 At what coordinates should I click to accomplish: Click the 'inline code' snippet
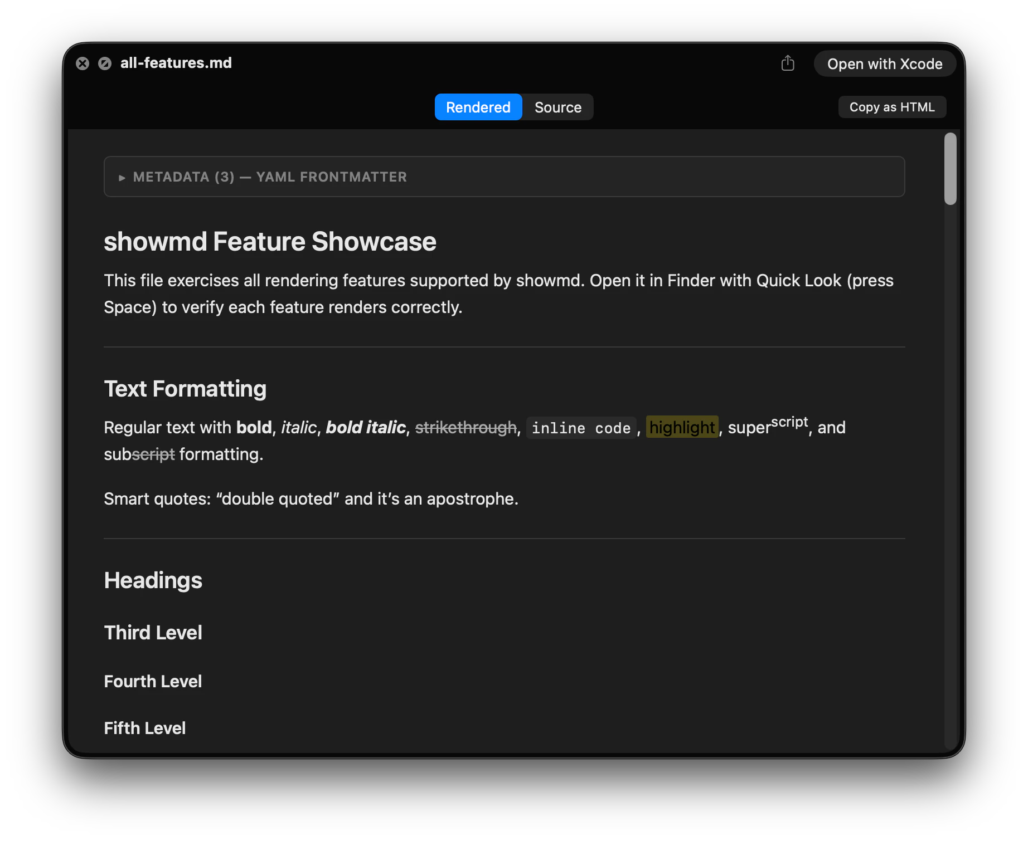pos(581,428)
